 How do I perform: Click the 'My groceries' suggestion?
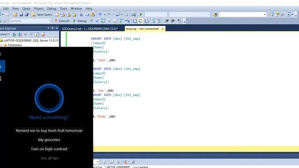[x=49, y=140]
